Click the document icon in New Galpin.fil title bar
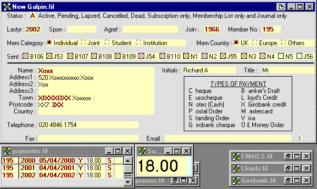The width and height of the screenshot is (317, 189). tap(281, 7)
